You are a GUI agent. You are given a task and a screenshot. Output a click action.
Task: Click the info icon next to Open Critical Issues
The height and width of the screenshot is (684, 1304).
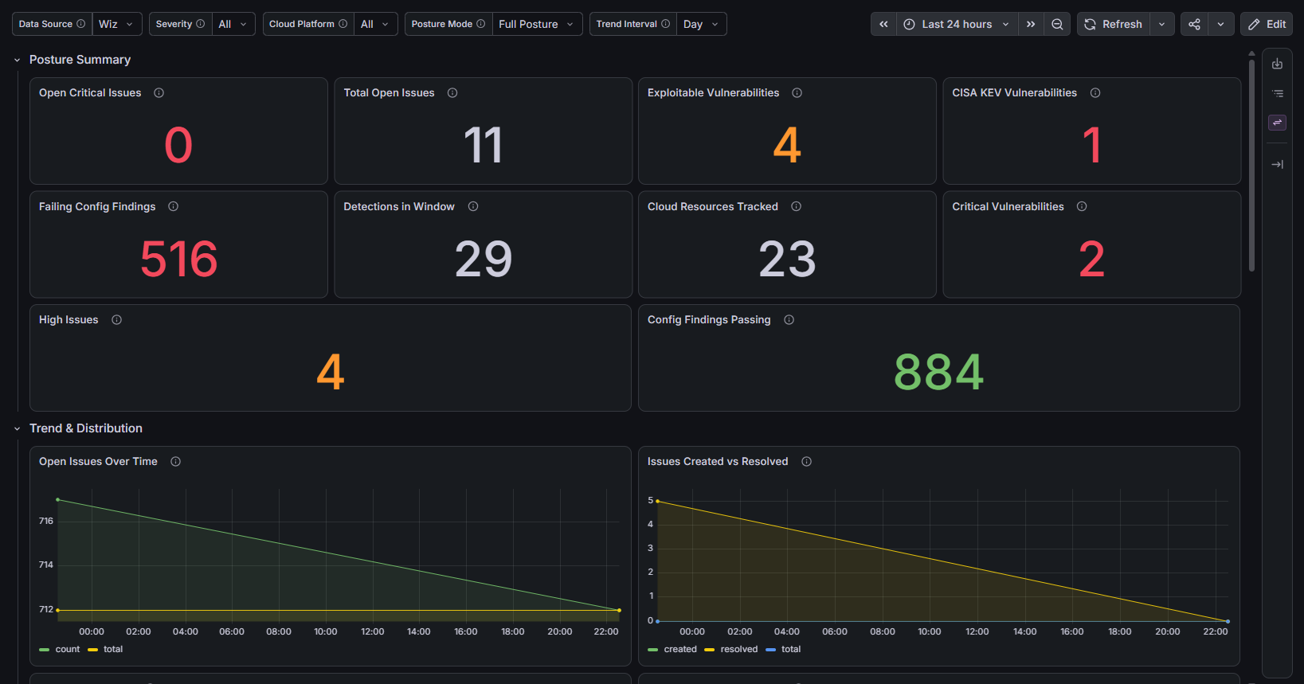coord(159,93)
